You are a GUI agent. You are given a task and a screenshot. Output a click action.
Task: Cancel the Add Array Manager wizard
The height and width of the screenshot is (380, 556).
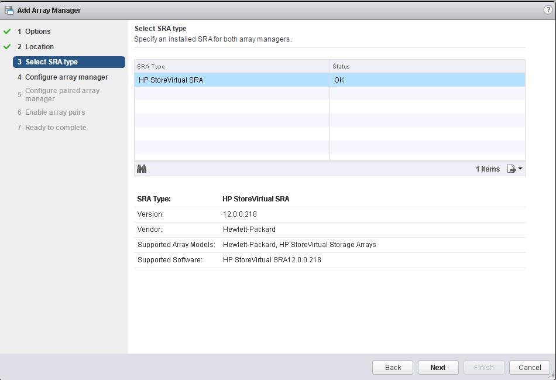(530, 368)
